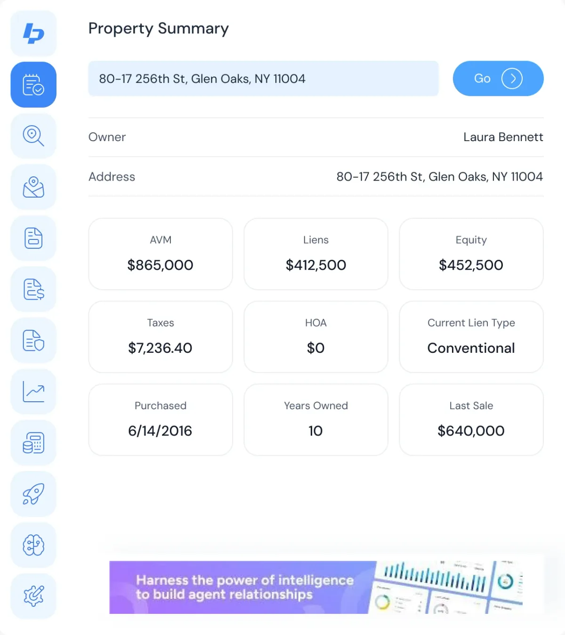Screen dimensions: 565x635
Task: Select the Equity $452,500 card
Action: pos(471,254)
